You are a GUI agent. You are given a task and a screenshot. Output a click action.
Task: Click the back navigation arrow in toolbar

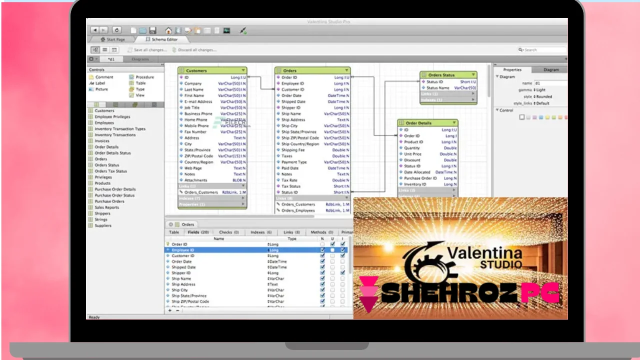(x=95, y=30)
